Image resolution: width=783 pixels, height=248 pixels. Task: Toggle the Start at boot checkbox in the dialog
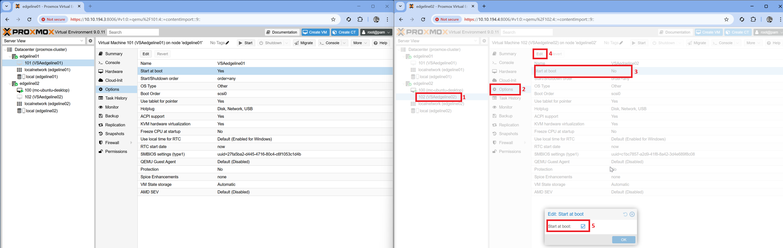583,226
